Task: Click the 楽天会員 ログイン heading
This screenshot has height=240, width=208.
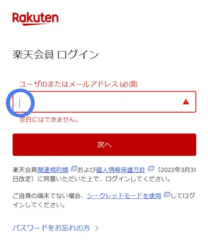Action: [55, 55]
